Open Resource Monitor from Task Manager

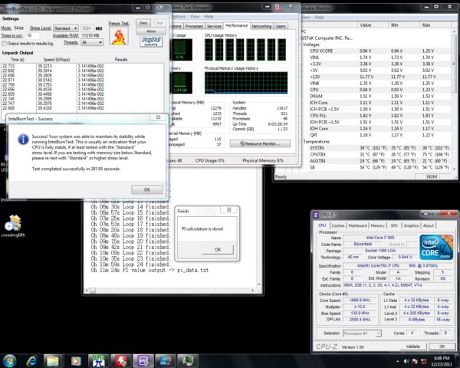tap(260, 144)
